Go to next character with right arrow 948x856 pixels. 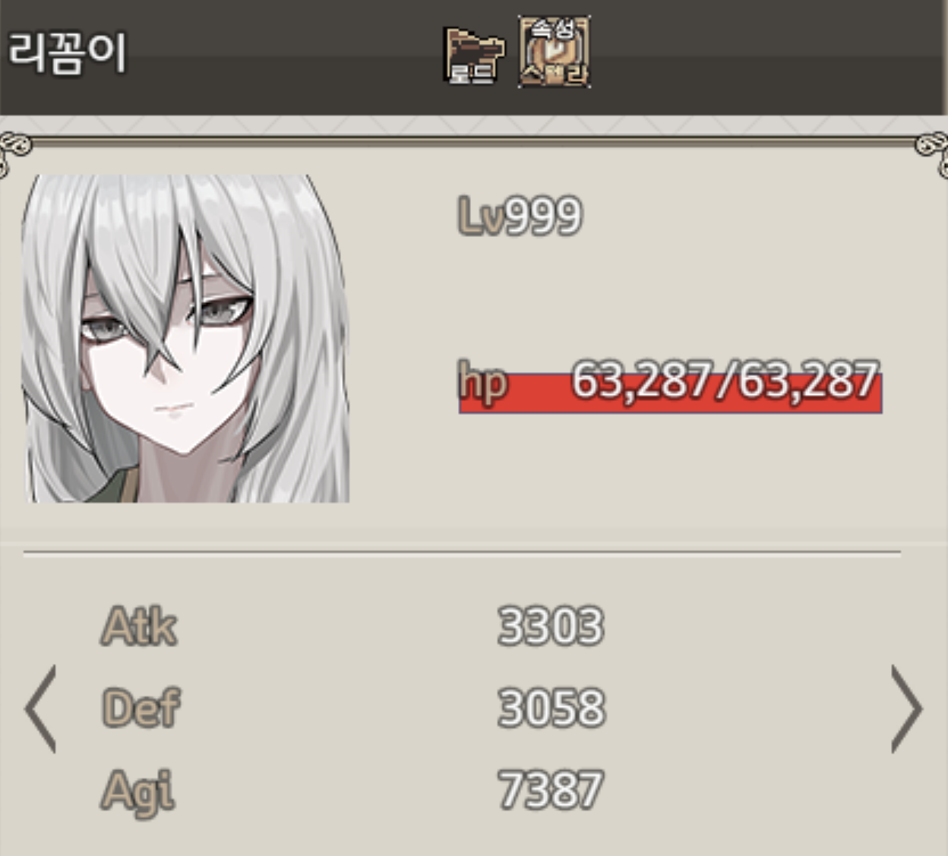pyautogui.click(x=906, y=709)
